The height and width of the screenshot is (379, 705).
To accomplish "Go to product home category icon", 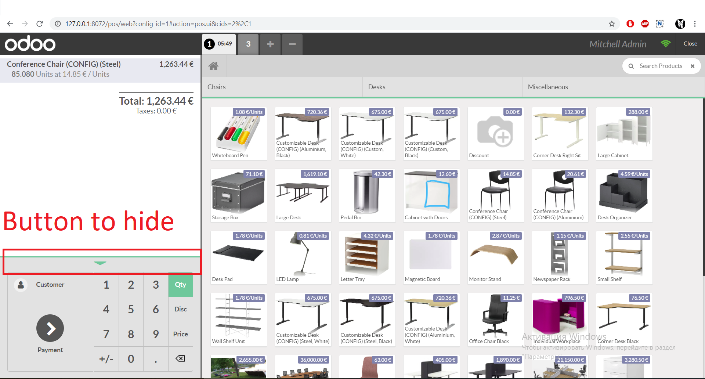I will point(213,66).
